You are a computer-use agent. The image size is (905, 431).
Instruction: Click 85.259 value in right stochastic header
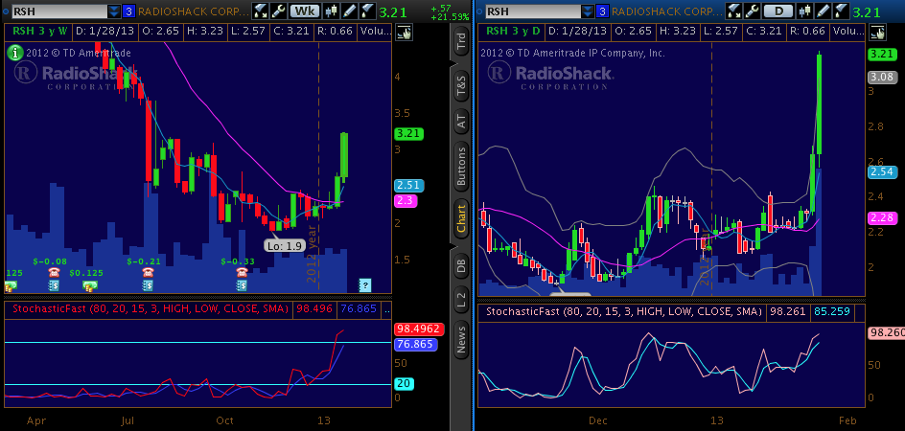(x=832, y=312)
